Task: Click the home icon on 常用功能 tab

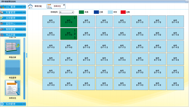Action: pyautogui.click(x=30, y=6)
